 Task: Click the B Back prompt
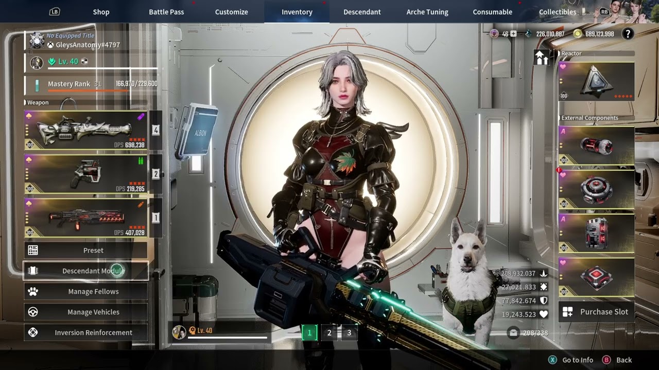[617, 360]
